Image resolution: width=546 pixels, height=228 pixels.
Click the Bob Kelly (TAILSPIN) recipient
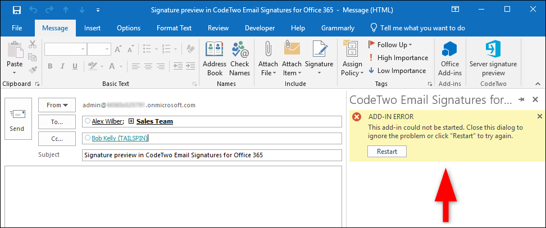click(120, 138)
